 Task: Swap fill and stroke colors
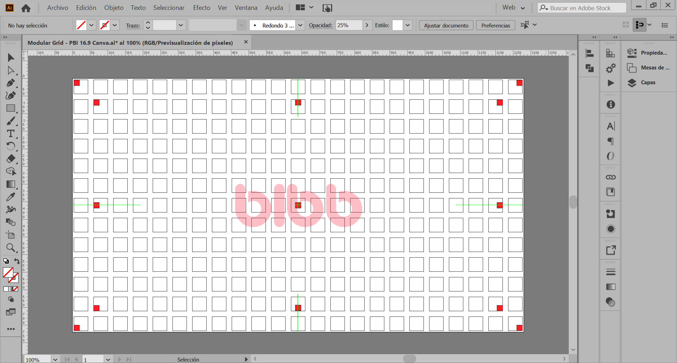tap(17, 261)
